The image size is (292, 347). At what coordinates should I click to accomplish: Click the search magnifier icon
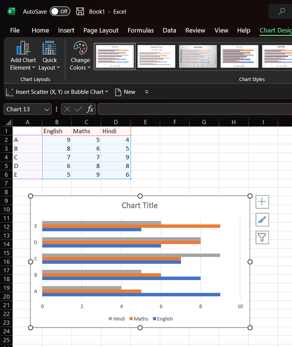[x=282, y=11]
